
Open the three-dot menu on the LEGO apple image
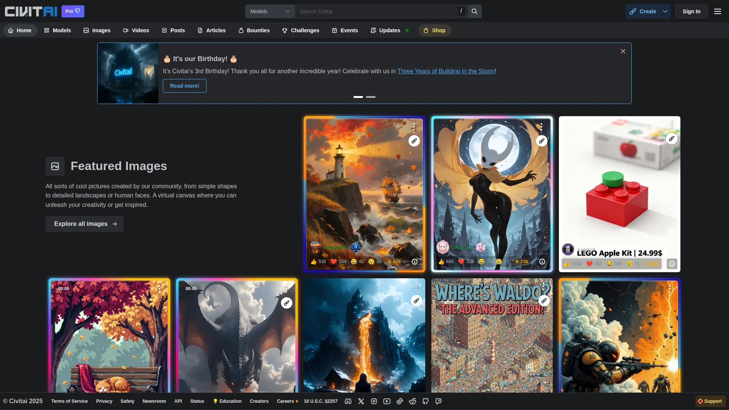coord(671,125)
